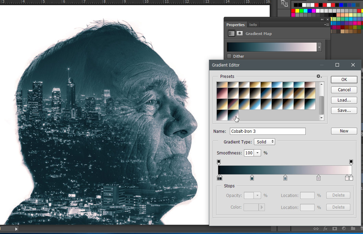Image resolution: width=363 pixels, height=234 pixels.
Task: Open the disabled Opacity dropdown in Stops
Action: [257, 196]
